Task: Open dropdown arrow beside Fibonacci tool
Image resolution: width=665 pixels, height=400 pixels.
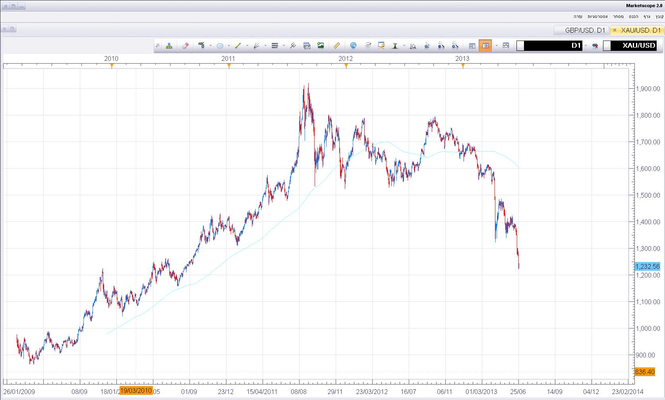Action: [x=284, y=46]
